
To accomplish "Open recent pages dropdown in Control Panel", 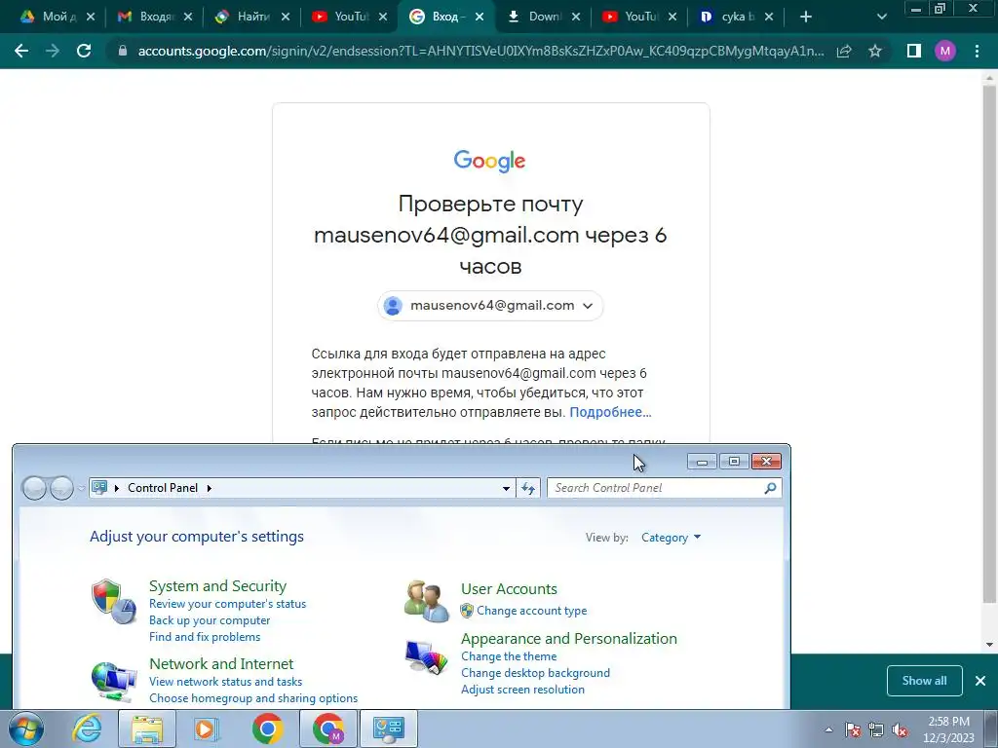I will point(82,489).
